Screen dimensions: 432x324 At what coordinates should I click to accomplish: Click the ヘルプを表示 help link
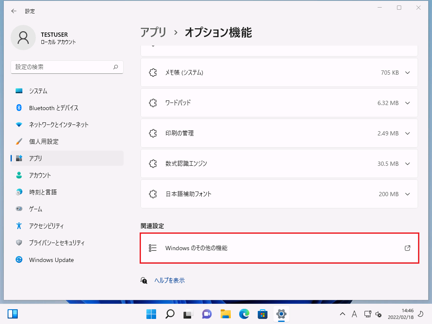(169, 281)
